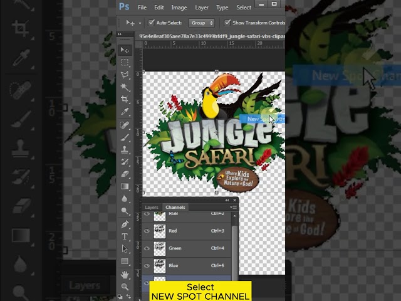This screenshot has height=301, width=401.
Task: Select the Green channel row
Action: coord(186,248)
